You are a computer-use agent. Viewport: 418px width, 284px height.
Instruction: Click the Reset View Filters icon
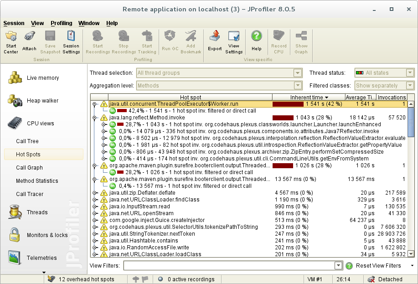(x=349, y=266)
